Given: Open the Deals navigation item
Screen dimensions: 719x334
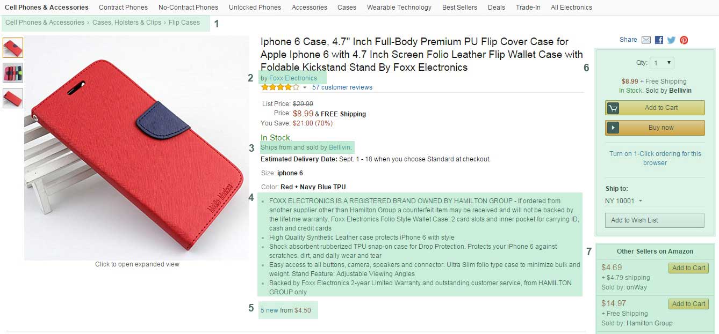Looking at the screenshot, I should (x=496, y=8).
